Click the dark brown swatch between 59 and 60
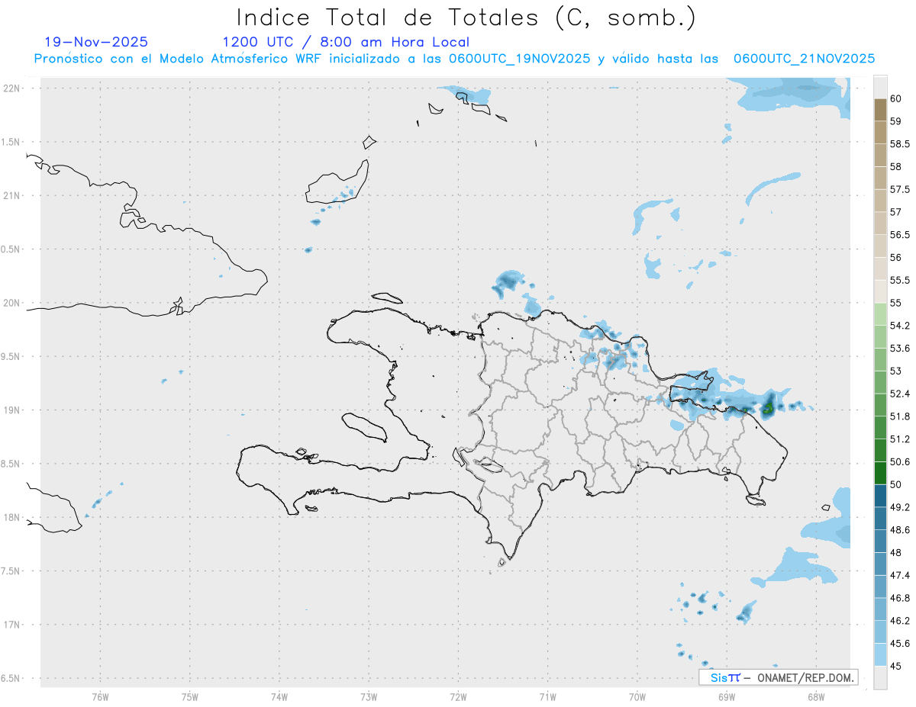 [880, 110]
